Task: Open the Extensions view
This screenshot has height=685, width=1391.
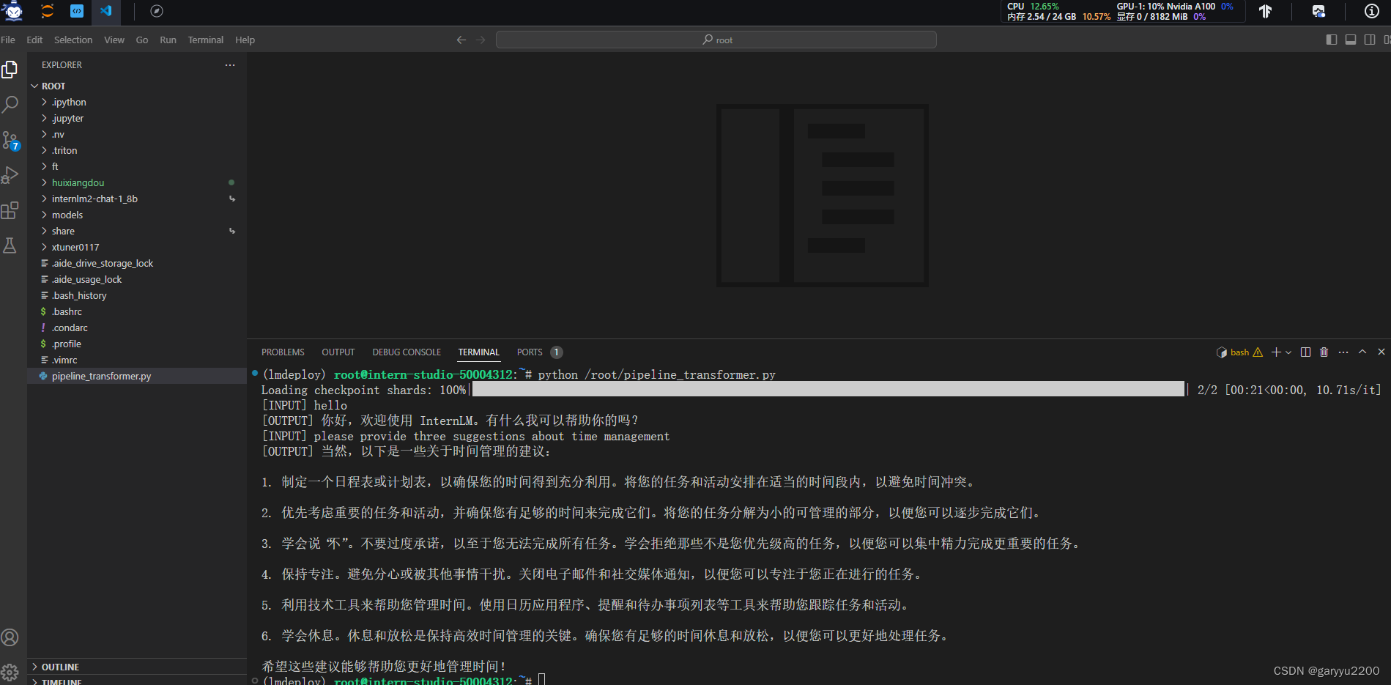Action: click(x=10, y=210)
